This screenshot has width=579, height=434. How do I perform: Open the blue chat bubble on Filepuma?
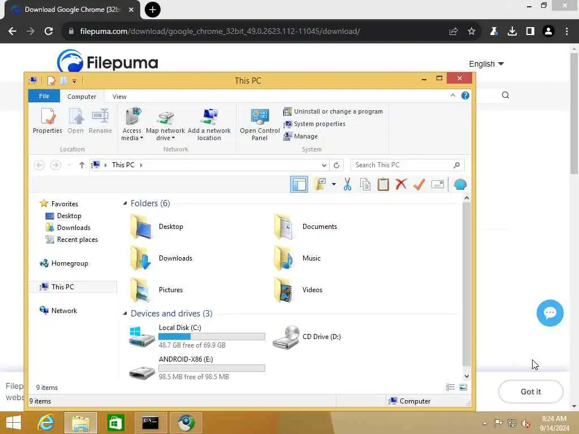550,313
